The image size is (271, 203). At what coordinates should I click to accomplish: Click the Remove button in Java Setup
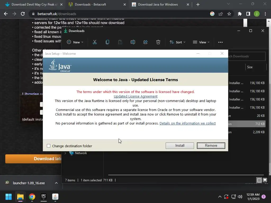(211, 146)
